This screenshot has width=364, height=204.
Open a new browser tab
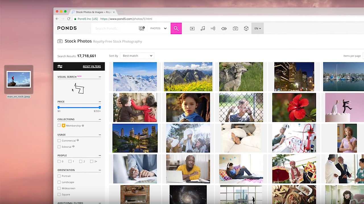tap(121, 12)
